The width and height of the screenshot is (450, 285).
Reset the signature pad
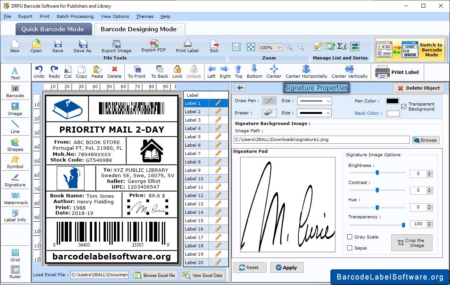249,267
